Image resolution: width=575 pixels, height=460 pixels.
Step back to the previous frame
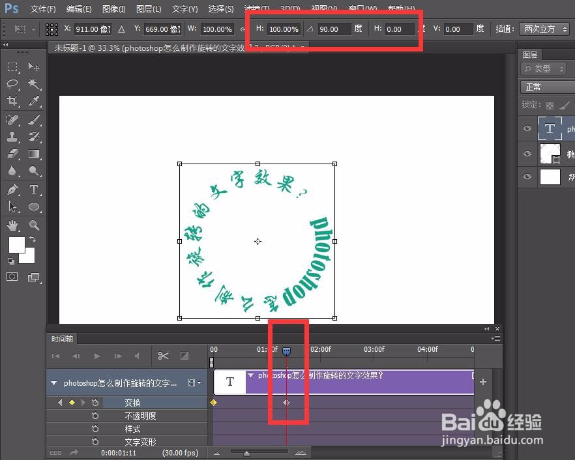pyautogui.click(x=76, y=356)
